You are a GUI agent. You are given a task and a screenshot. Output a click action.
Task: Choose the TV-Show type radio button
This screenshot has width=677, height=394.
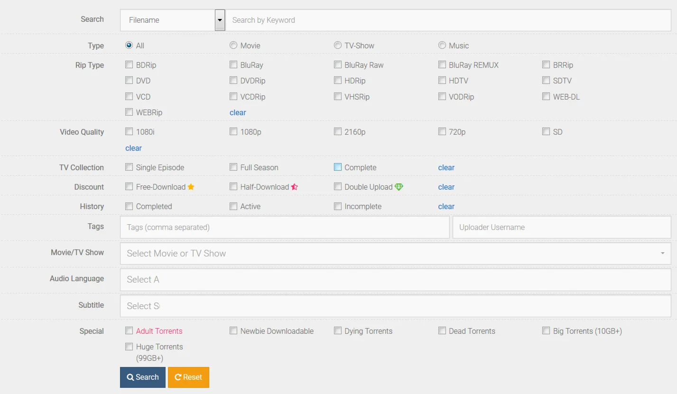tap(338, 46)
